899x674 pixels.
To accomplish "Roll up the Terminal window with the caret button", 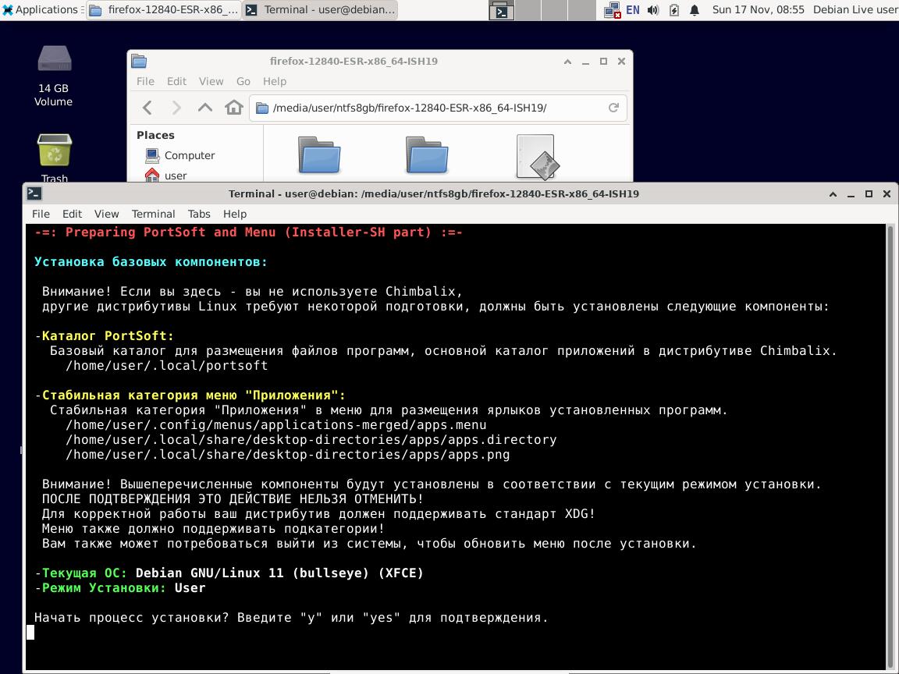I will pos(833,194).
